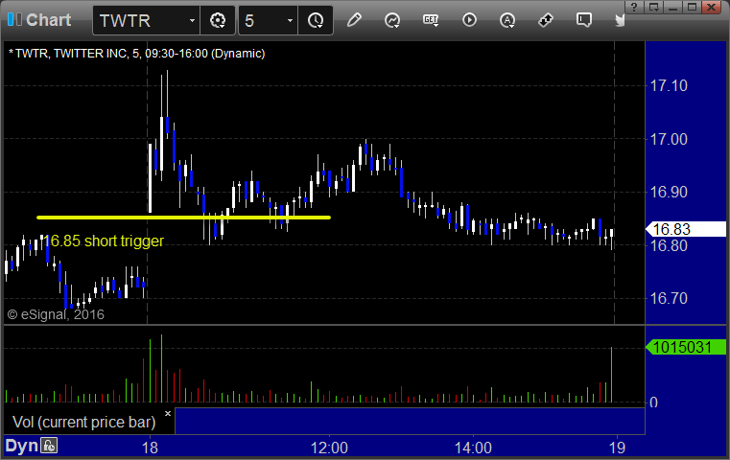Click the date 19 axis label
The image size is (730, 460).
tap(618, 448)
